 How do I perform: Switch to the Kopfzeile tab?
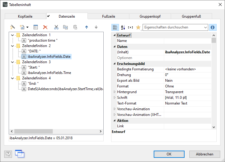[25, 16]
